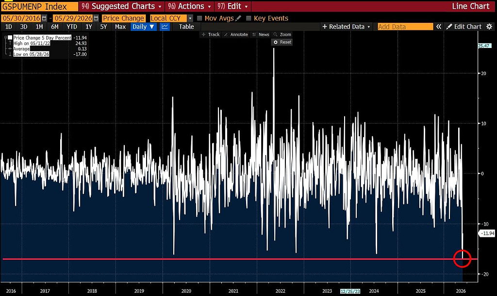497x296 pixels.
Task: Expand the Daily periodicity dropdown
Action: [143, 27]
